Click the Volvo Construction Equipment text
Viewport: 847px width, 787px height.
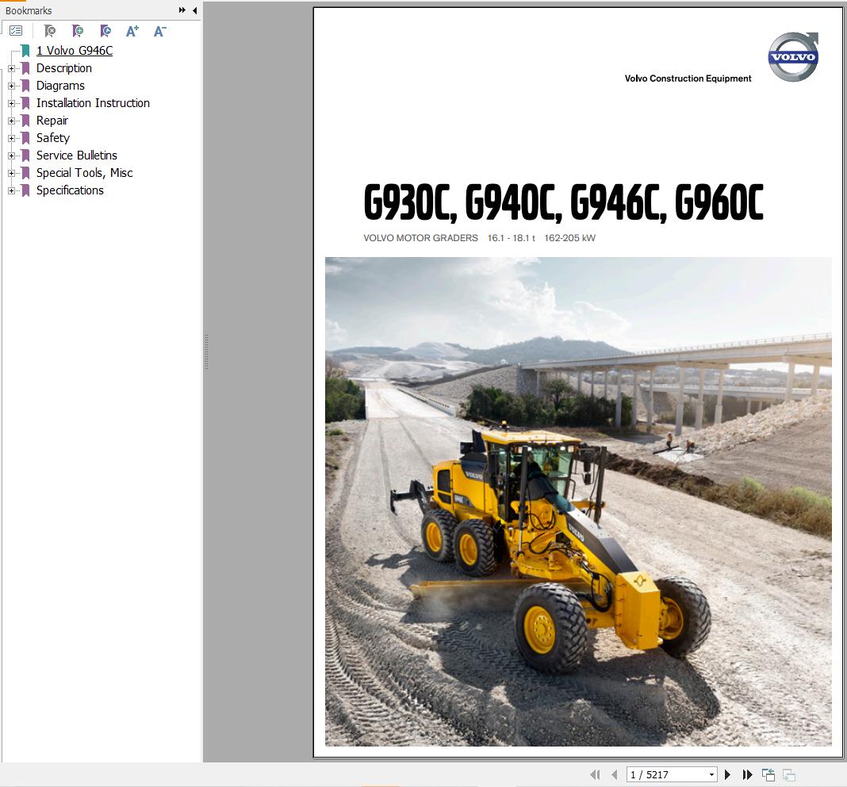(x=688, y=79)
